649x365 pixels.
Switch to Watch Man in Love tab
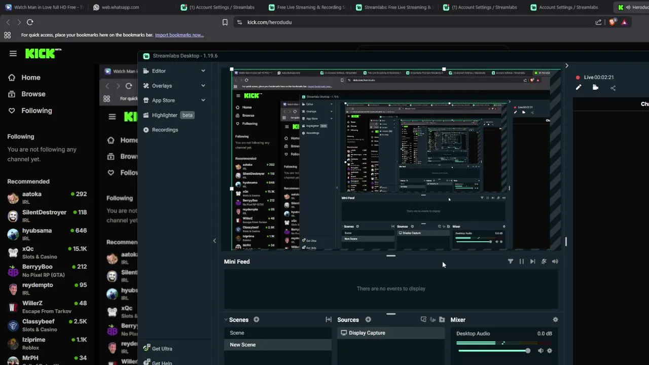click(44, 7)
